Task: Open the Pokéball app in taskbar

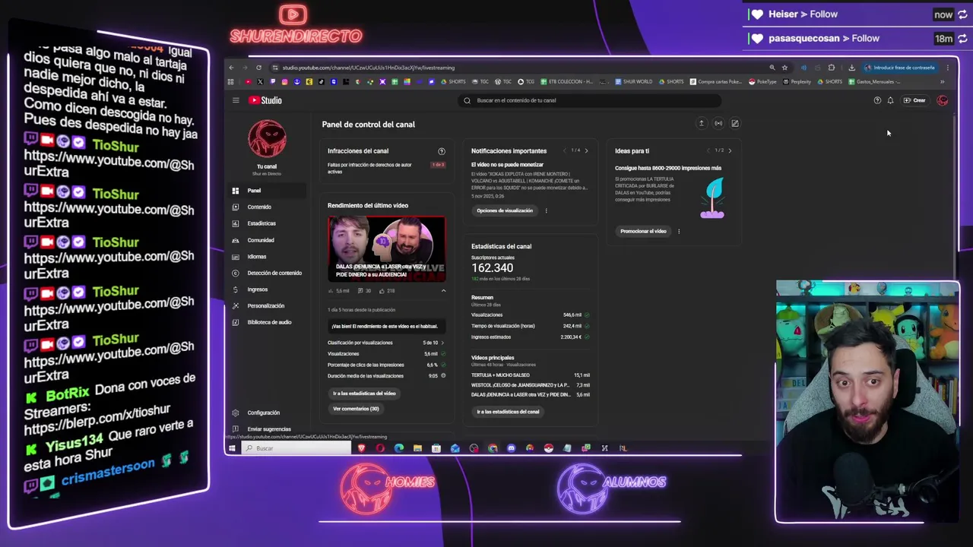Action: pyautogui.click(x=548, y=448)
